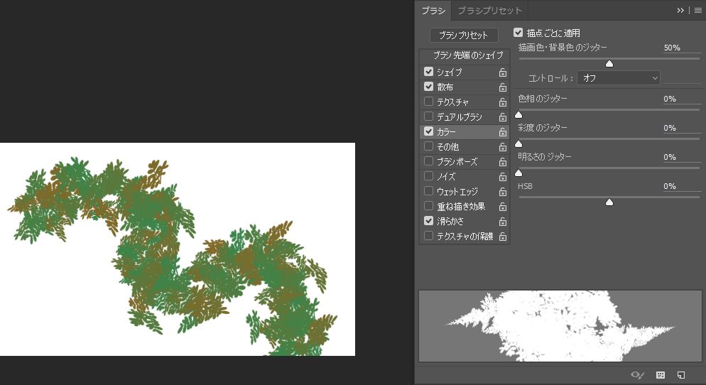Lock the 散布 settings
Viewport: 706px width, 385px height.
click(502, 87)
